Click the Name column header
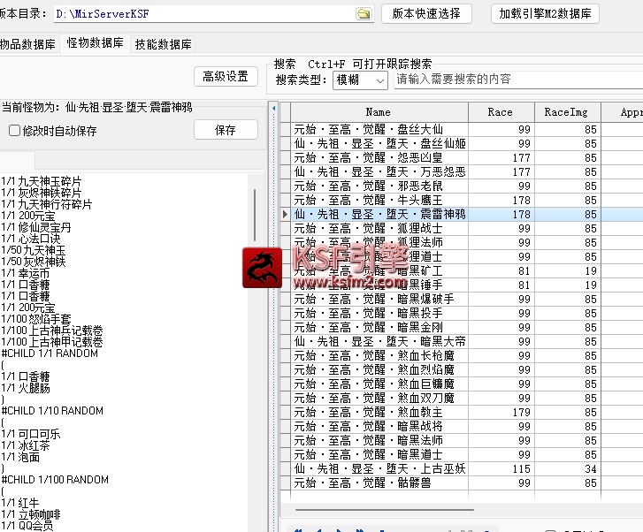This screenshot has height=532, width=643. pyautogui.click(x=379, y=112)
